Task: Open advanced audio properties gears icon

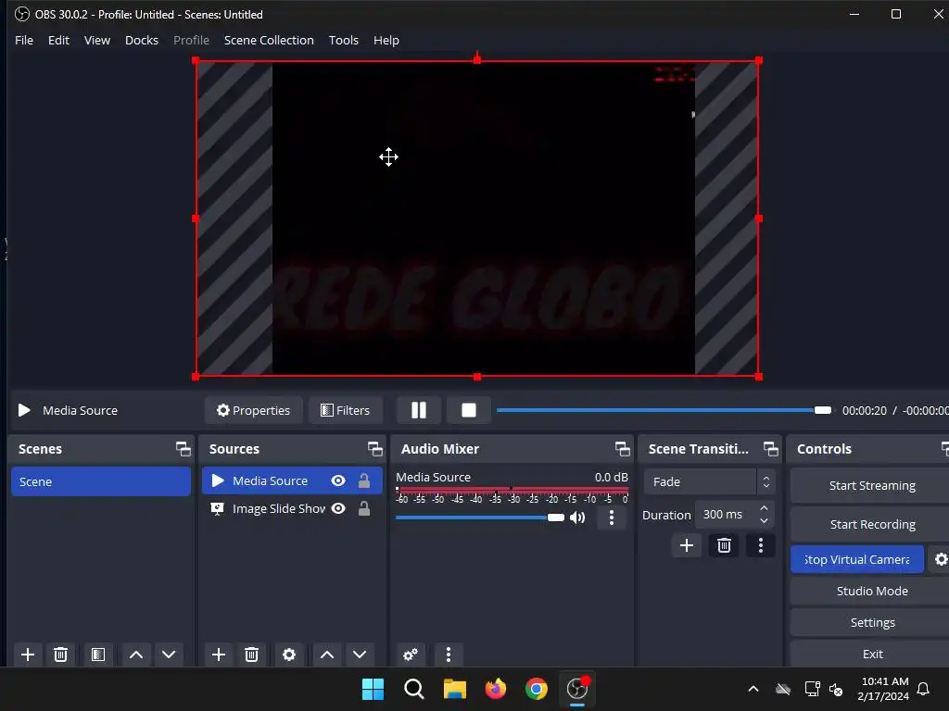Action: tap(411, 655)
